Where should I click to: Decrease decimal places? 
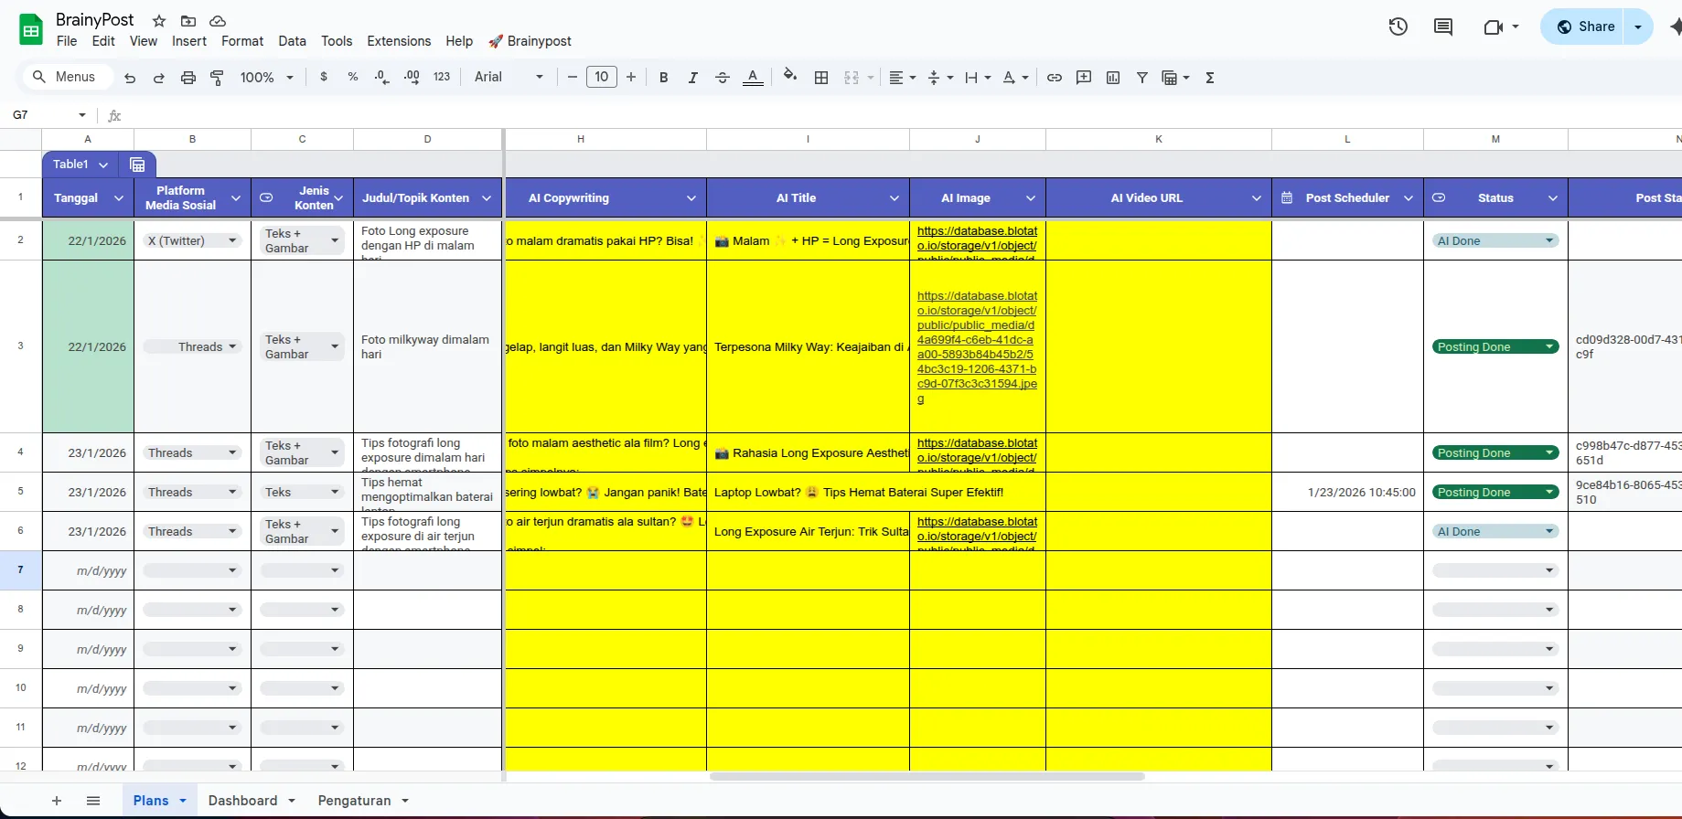pyautogui.click(x=382, y=77)
